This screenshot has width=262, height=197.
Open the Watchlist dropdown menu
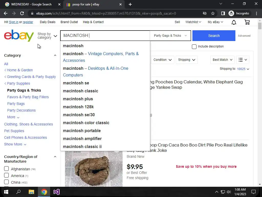(x=193, y=22)
